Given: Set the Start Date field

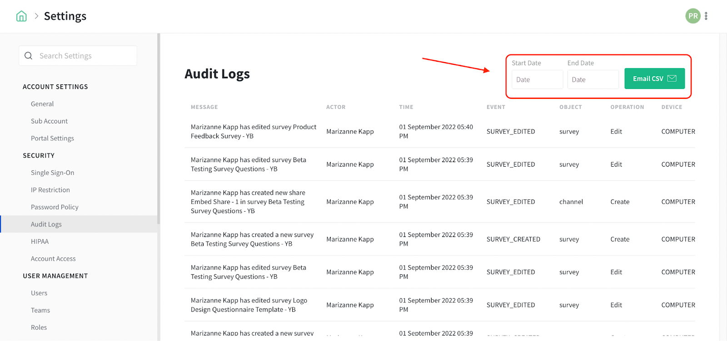Looking at the screenshot, I should pos(537,79).
